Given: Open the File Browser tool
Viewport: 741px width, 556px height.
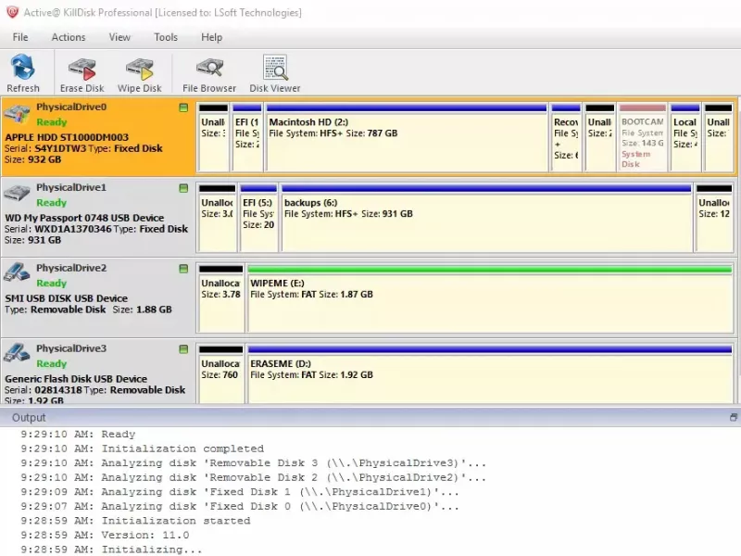Looking at the screenshot, I should [208, 72].
